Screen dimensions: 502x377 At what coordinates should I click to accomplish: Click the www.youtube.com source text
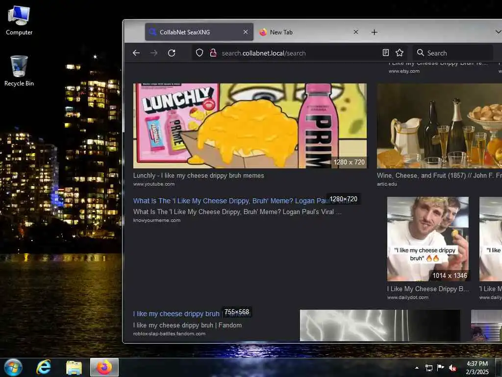click(x=153, y=184)
